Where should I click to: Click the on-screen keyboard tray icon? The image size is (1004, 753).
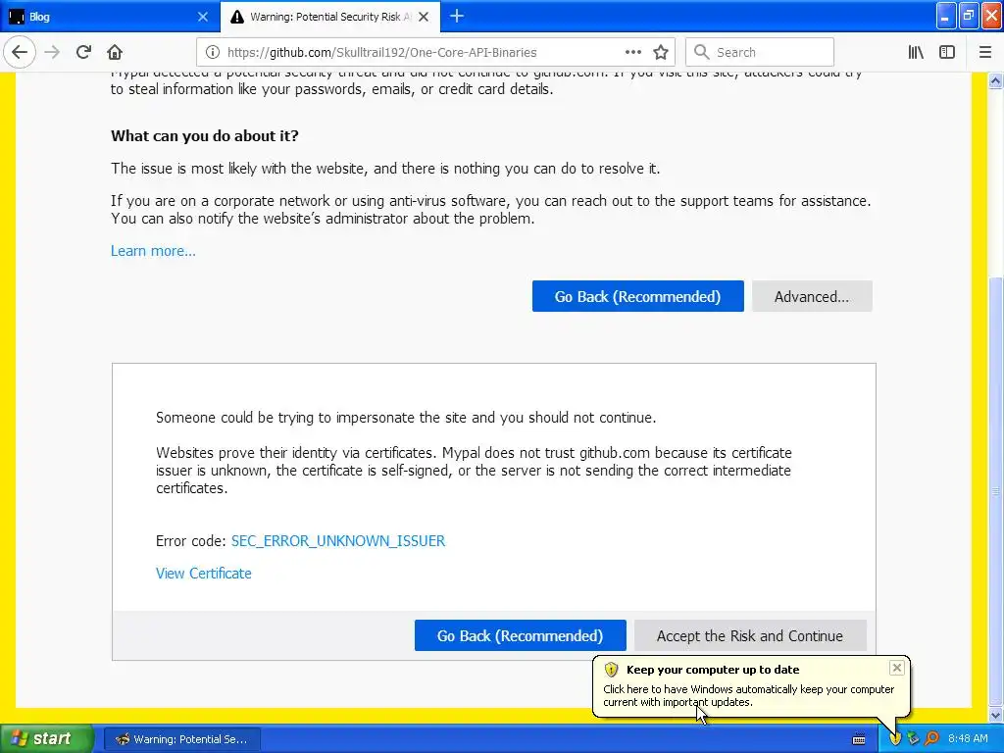coord(859,739)
